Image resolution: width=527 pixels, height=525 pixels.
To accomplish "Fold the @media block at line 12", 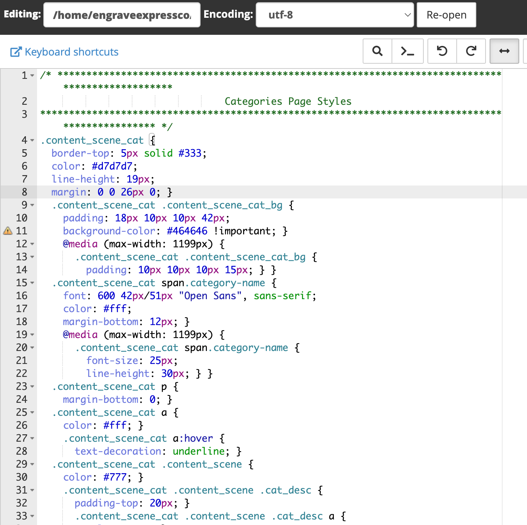I will (x=33, y=244).
